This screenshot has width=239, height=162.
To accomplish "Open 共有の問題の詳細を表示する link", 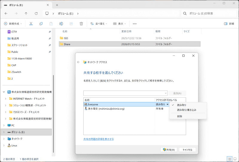I will click(x=99, y=139).
